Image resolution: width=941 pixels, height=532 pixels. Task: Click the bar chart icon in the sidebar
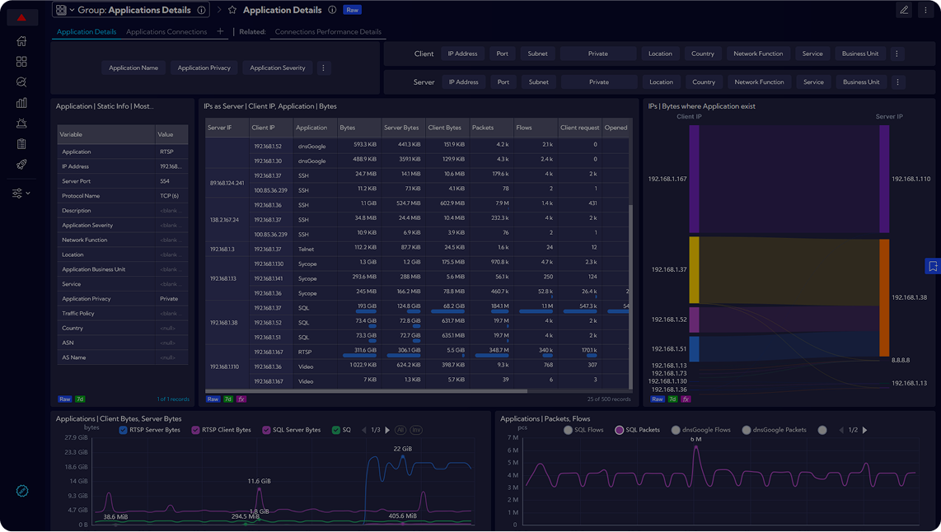tap(21, 103)
